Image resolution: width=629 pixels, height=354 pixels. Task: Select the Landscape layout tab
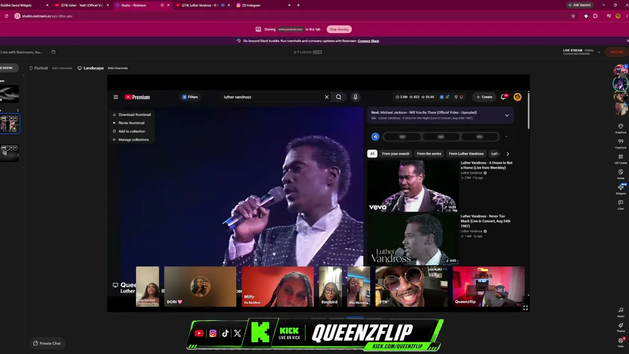pos(91,68)
